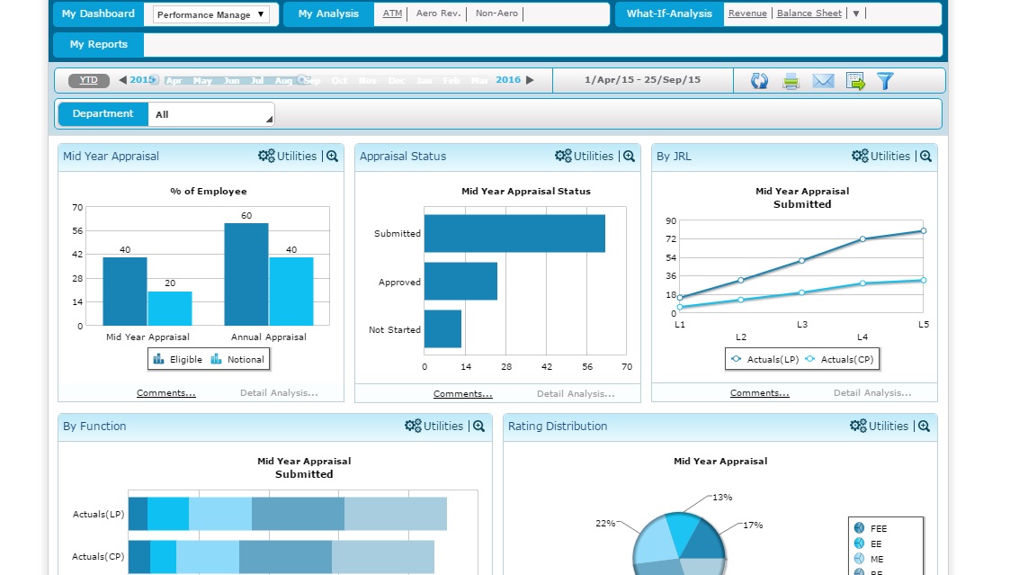The image size is (1010, 575).
Task: Click ME legend icon in pie chart
Action: [x=859, y=559]
